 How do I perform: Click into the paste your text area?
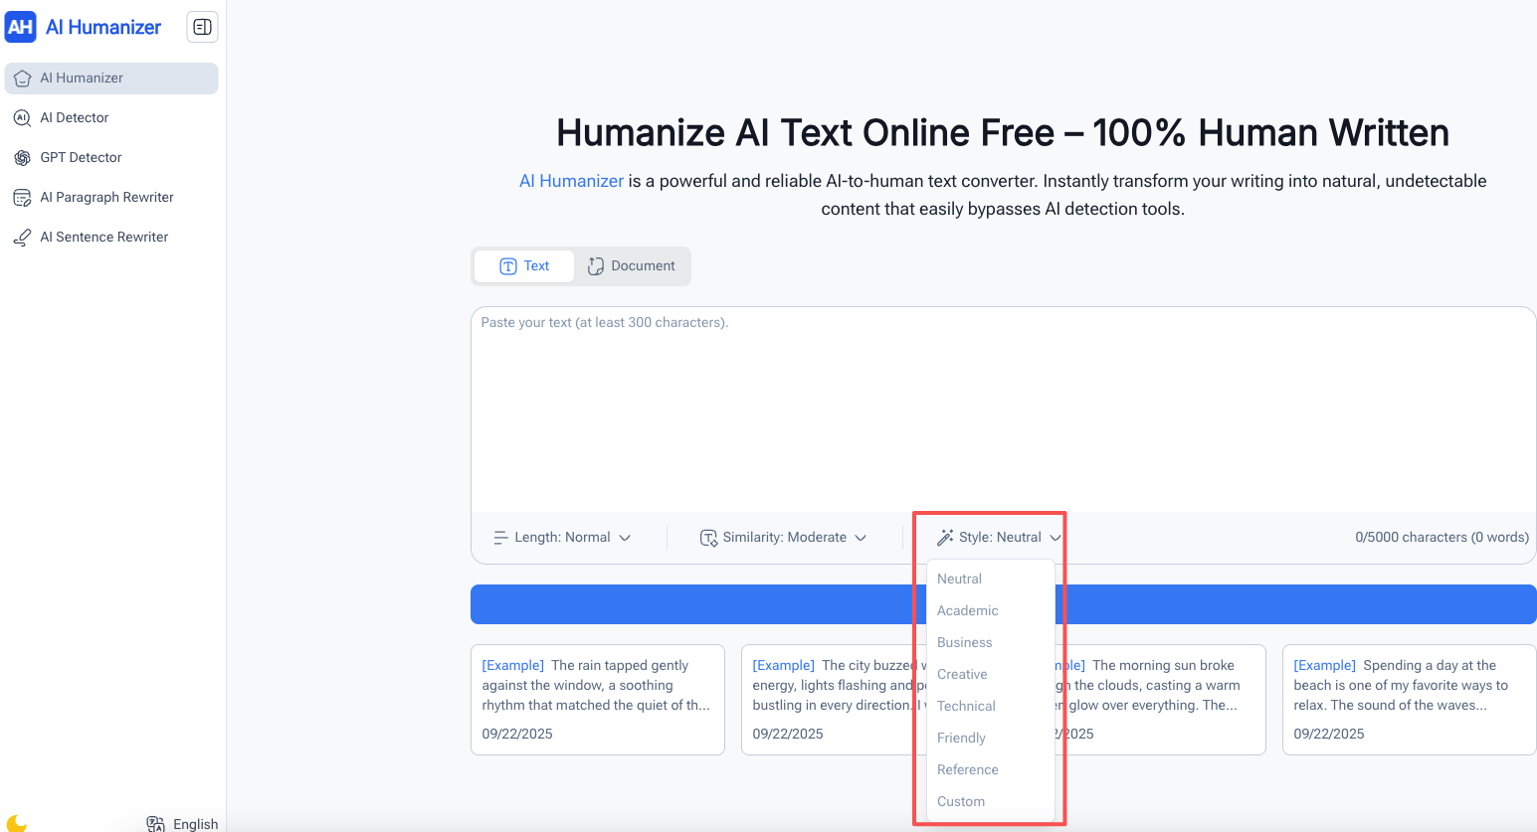pyautogui.click(x=1004, y=410)
